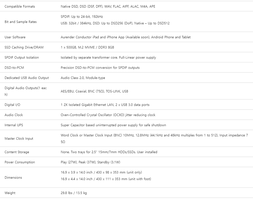This screenshot has height=201, width=253.
Task: Click the "Audio Class 2.0, Module-type" value
Action: pos(83,78)
